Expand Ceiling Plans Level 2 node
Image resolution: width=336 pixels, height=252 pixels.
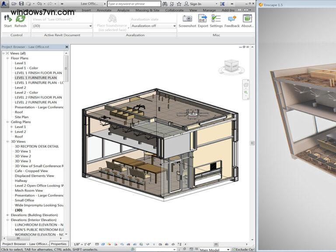[x=11, y=132]
